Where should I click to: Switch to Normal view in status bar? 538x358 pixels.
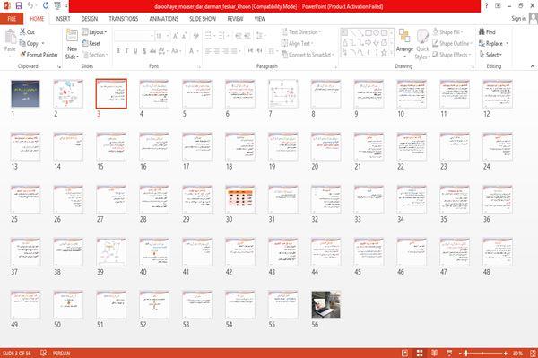point(405,353)
